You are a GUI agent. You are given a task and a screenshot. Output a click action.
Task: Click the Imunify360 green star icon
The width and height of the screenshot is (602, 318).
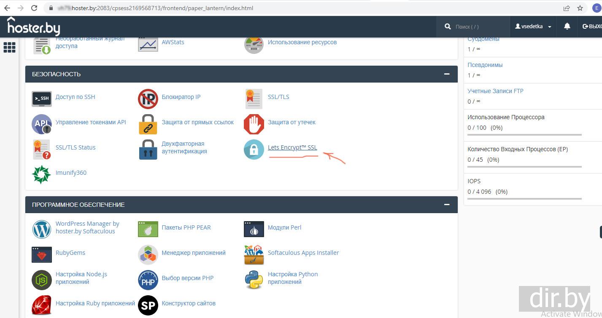[41, 174]
